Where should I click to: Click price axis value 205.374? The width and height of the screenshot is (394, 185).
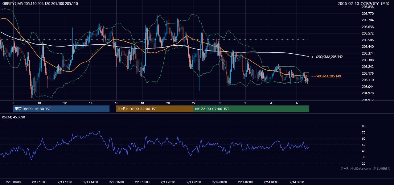(x=367, y=53)
